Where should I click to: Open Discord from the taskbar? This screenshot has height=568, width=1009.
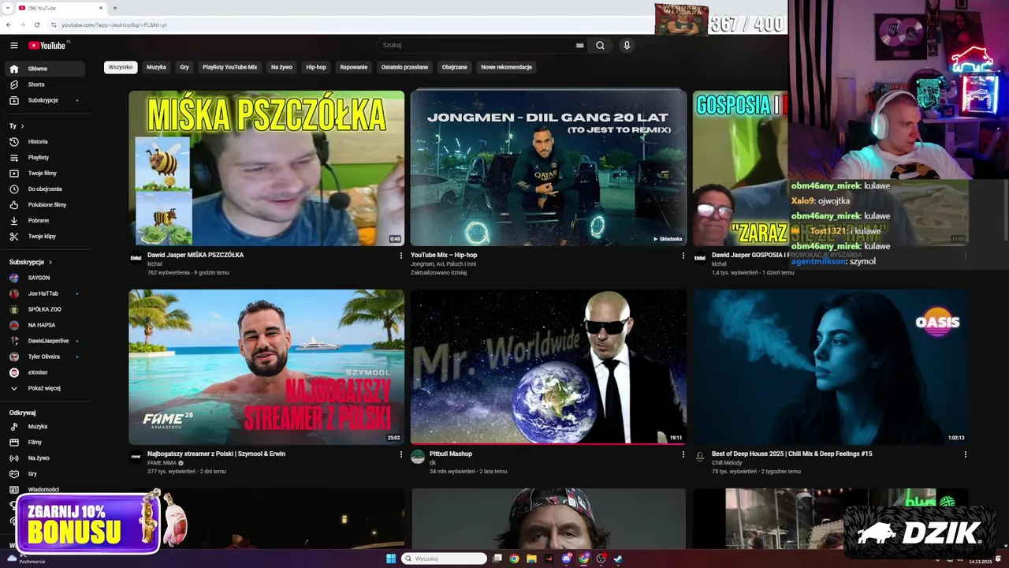point(566,559)
